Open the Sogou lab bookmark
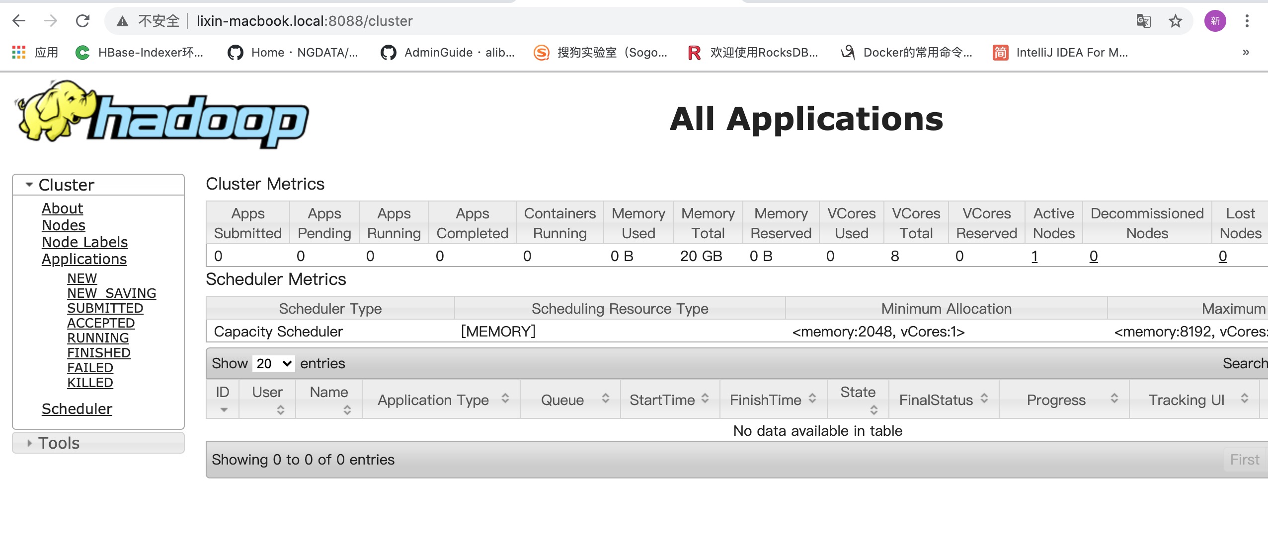The image size is (1268, 539). tap(601, 52)
